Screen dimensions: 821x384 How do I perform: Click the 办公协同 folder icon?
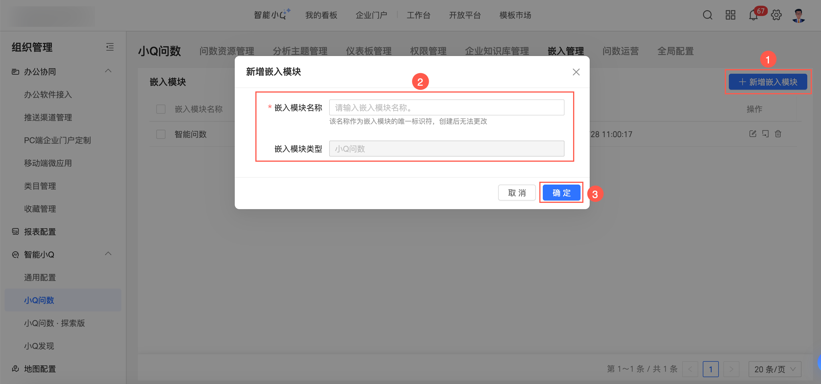coord(15,72)
